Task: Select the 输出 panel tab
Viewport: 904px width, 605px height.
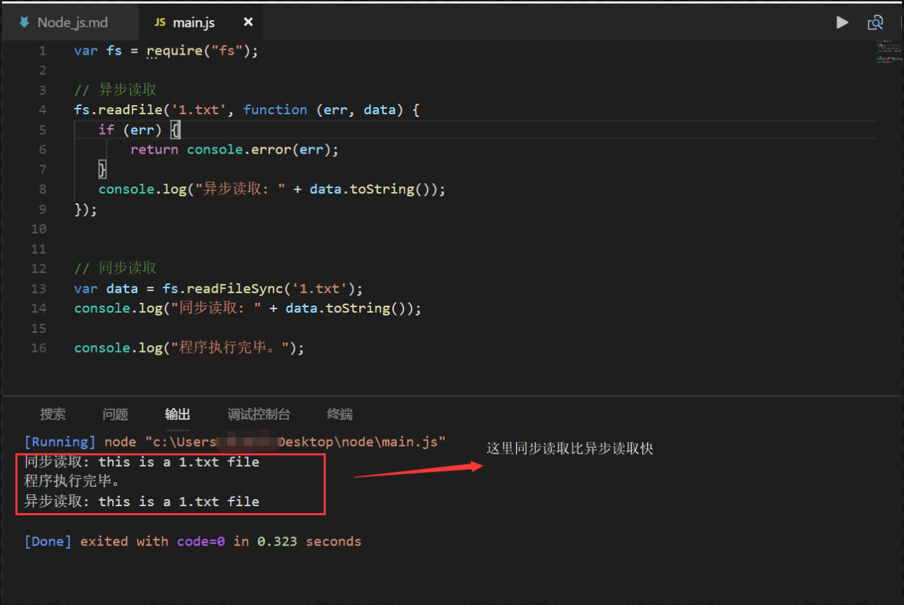Action: click(177, 414)
